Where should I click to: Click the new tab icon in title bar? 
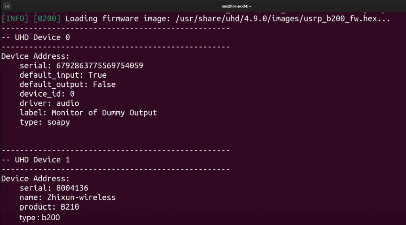tap(7, 6)
